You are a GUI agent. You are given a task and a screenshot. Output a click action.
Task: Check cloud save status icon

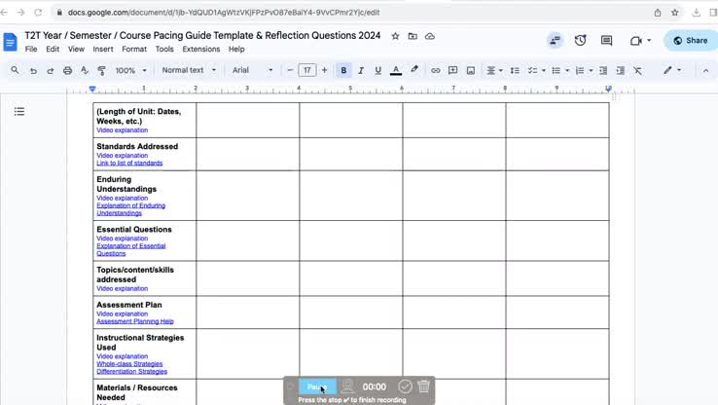(429, 36)
